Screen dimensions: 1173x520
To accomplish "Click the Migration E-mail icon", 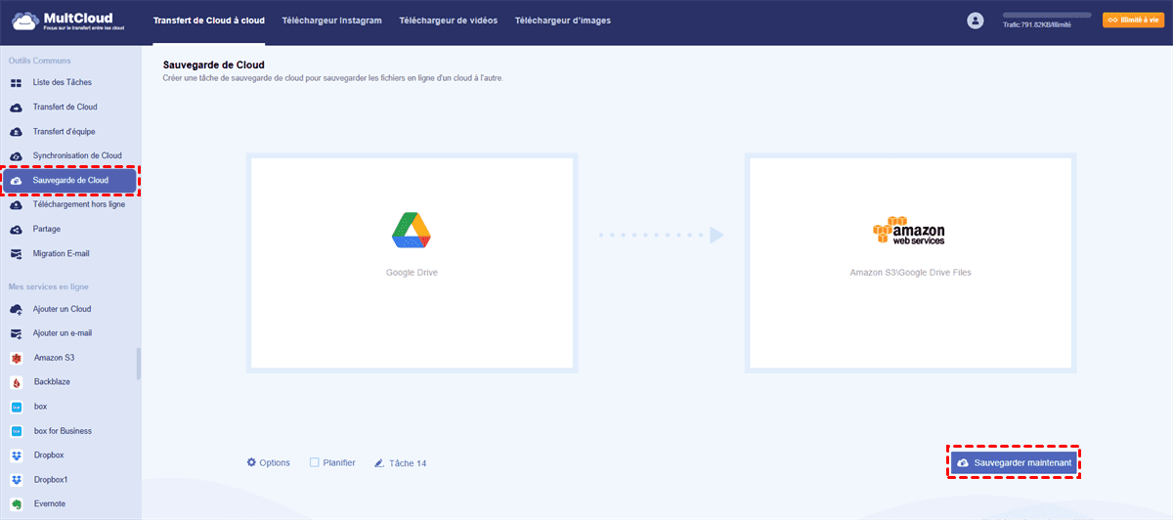I will tap(16, 254).
